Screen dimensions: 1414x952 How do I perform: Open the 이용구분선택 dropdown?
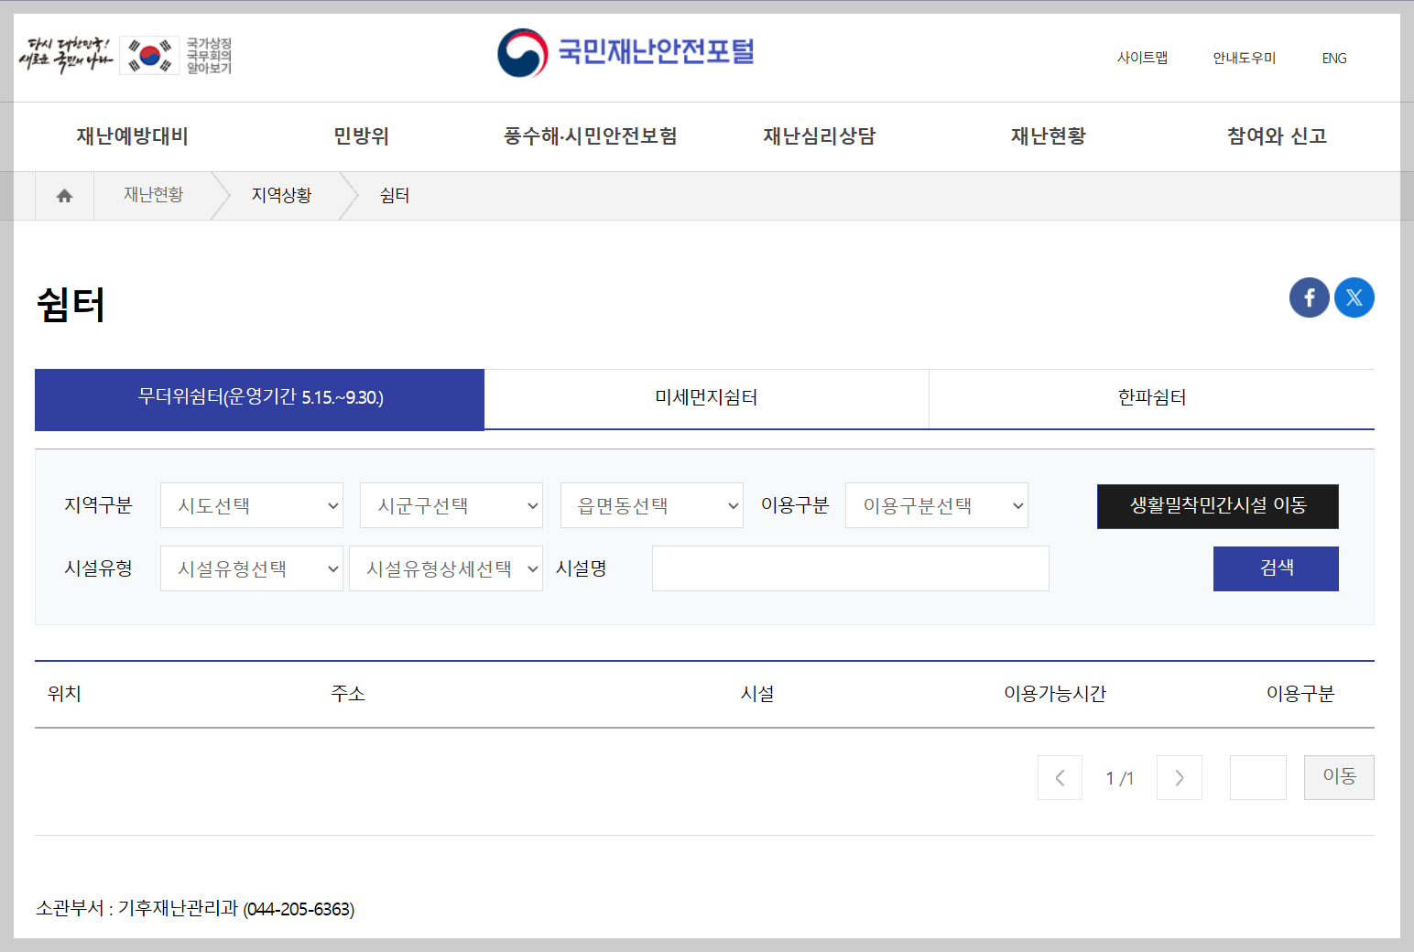(x=936, y=504)
